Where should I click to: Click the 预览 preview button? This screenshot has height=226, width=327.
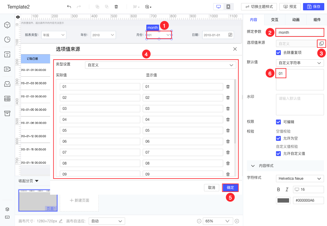click(x=290, y=7)
